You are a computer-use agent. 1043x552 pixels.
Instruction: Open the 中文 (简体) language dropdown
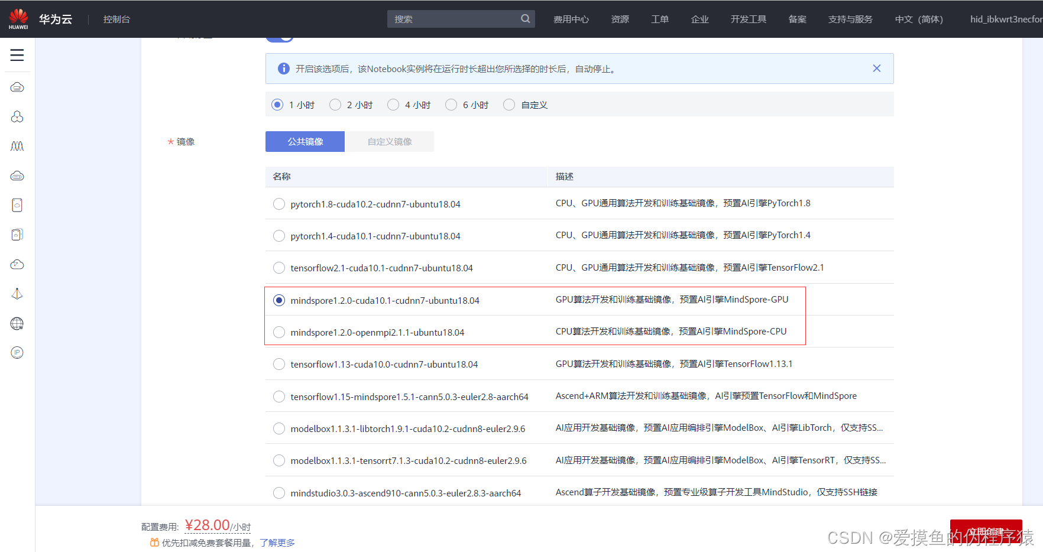point(919,19)
